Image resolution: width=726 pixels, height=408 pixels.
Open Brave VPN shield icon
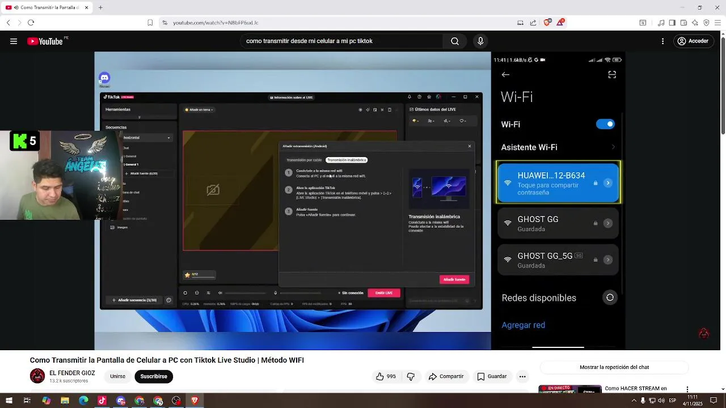pos(706,23)
